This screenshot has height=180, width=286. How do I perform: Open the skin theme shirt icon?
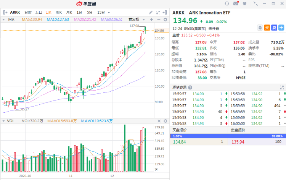pyautogui.click(x=244, y=3)
